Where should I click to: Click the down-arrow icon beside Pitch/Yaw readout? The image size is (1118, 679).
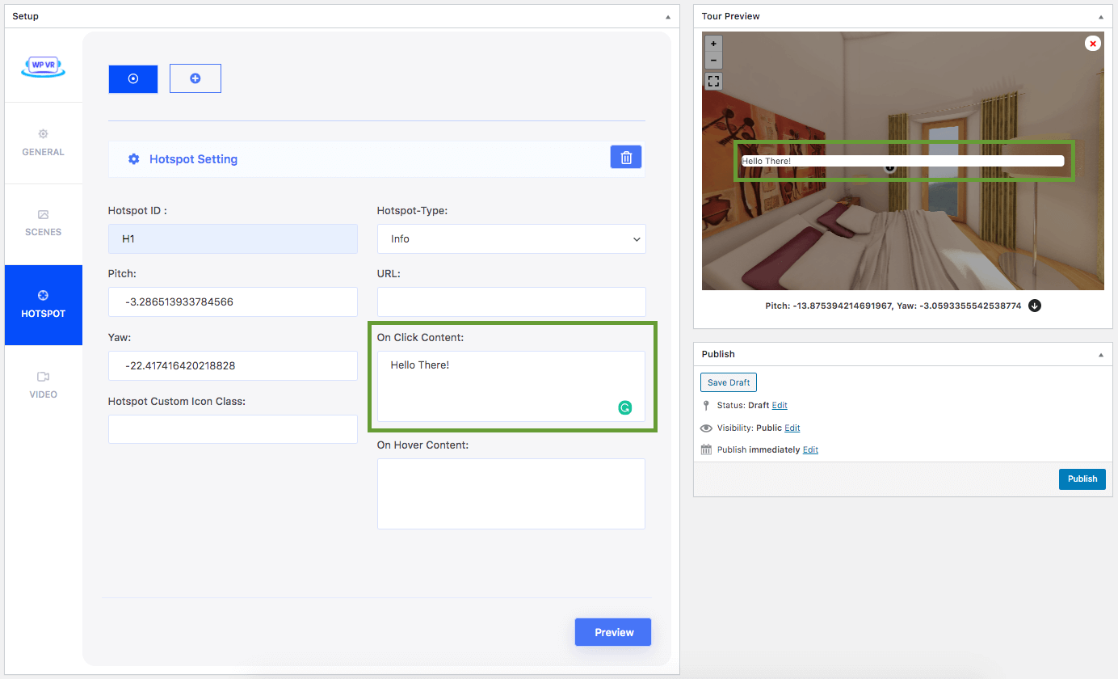click(1035, 306)
